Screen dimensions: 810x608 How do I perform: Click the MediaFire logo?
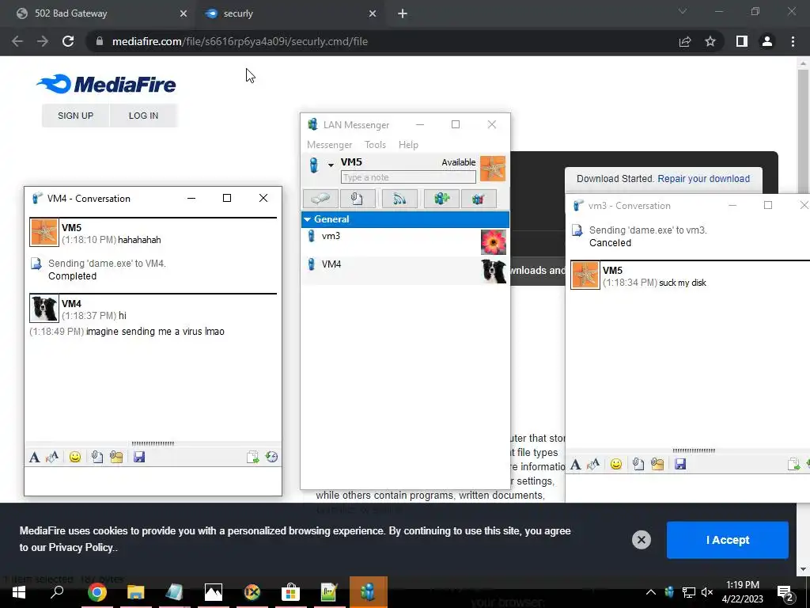[107, 84]
